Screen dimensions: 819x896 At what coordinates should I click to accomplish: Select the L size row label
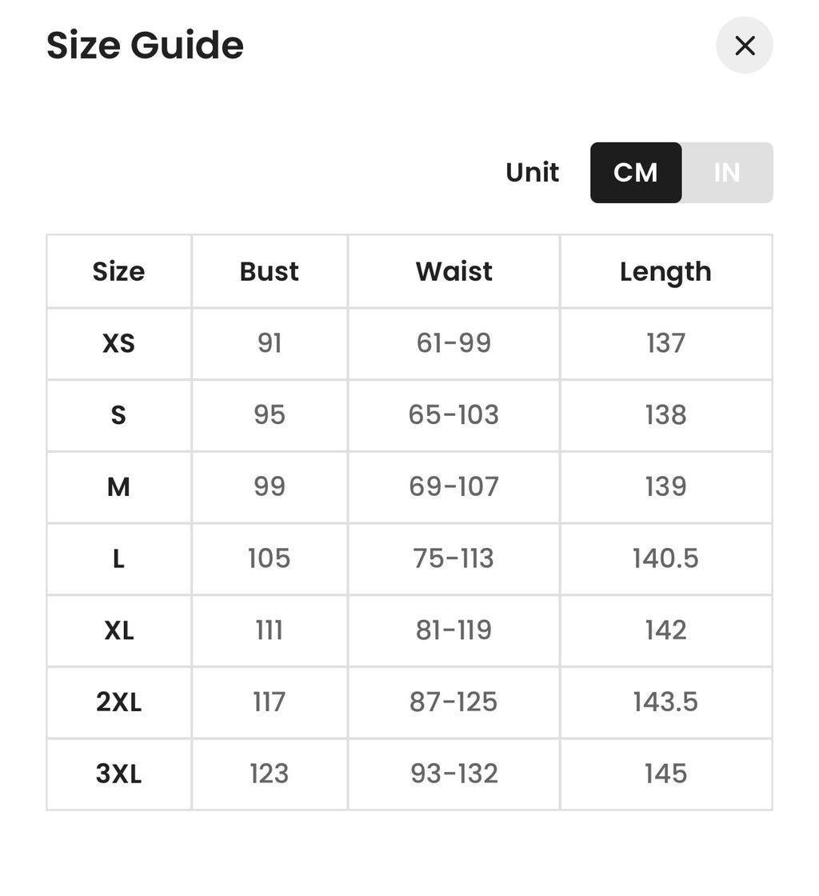pos(119,559)
